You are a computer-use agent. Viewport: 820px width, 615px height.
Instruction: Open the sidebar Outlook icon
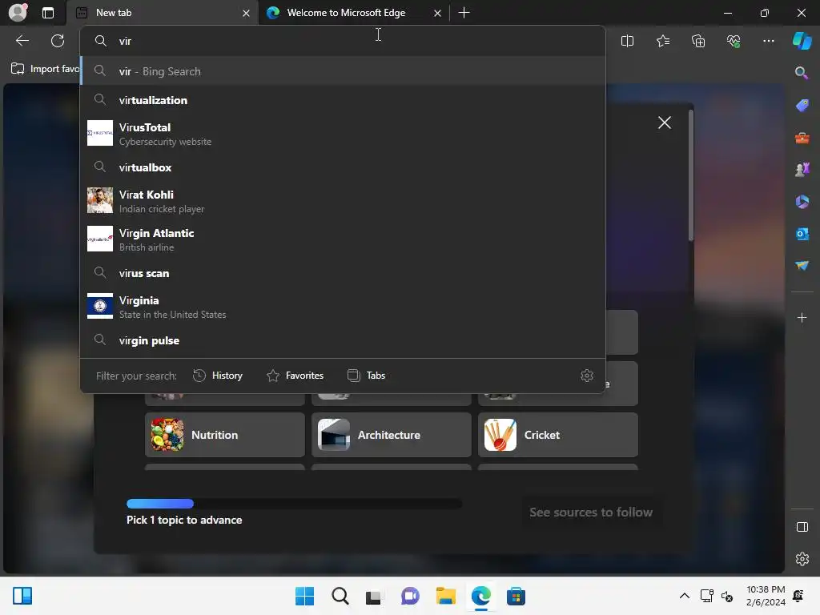click(x=802, y=234)
